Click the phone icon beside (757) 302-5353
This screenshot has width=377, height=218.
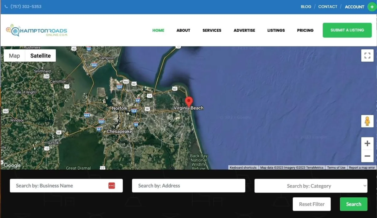(x=6, y=7)
